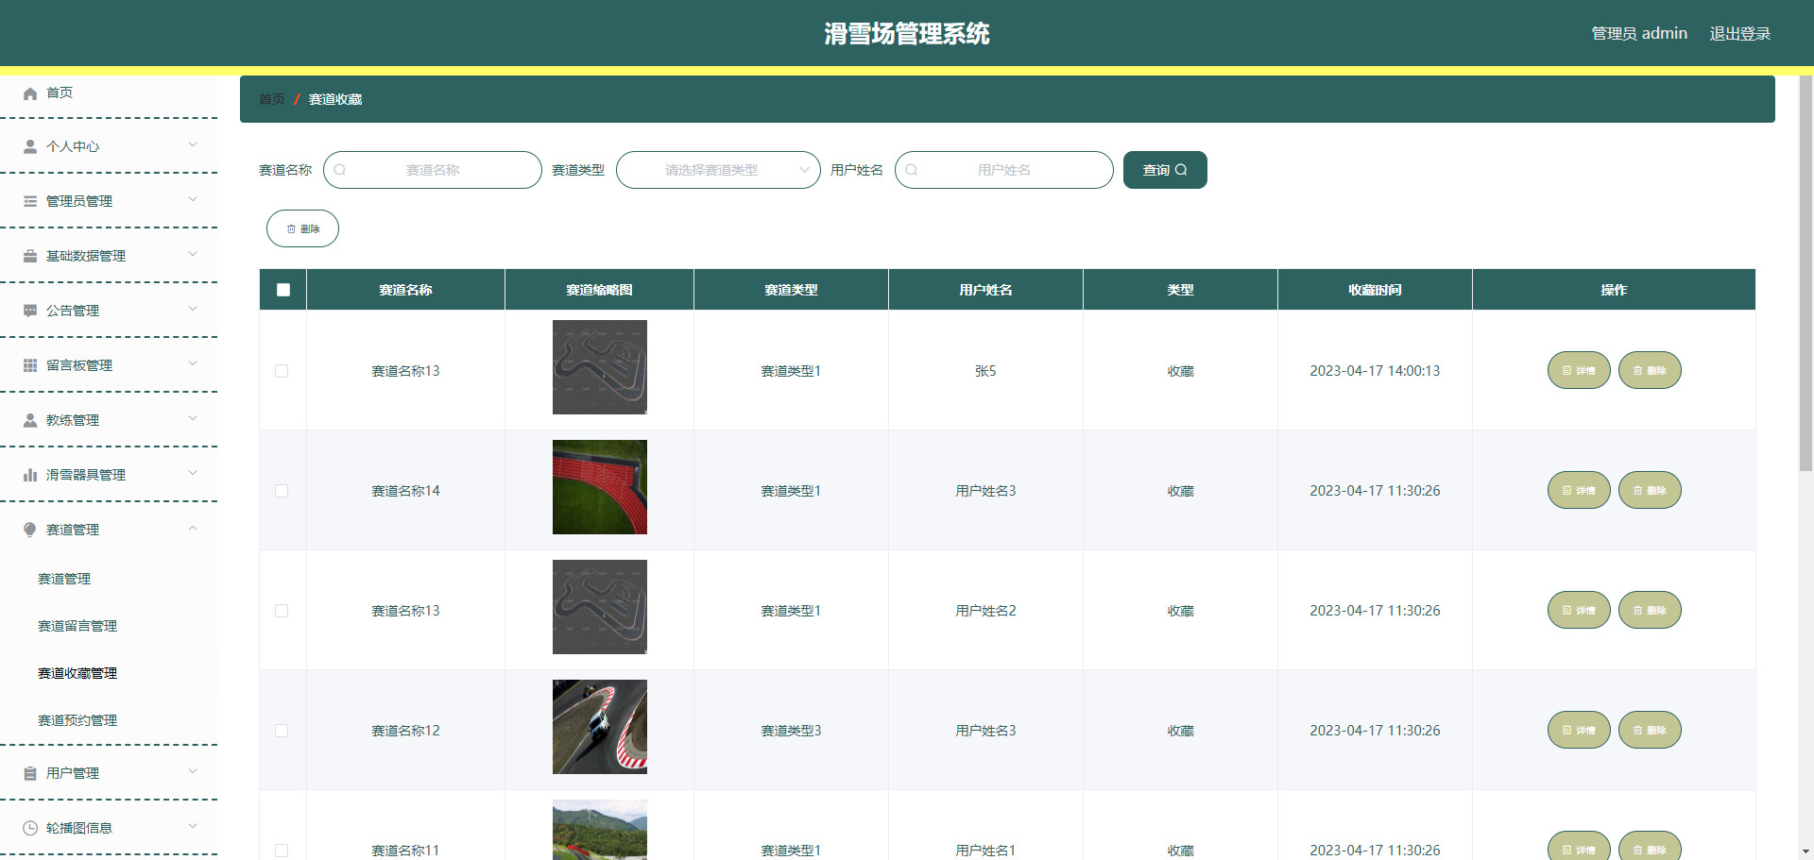
Task: Click the user icon beside 教练管理
Action: click(30, 421)
